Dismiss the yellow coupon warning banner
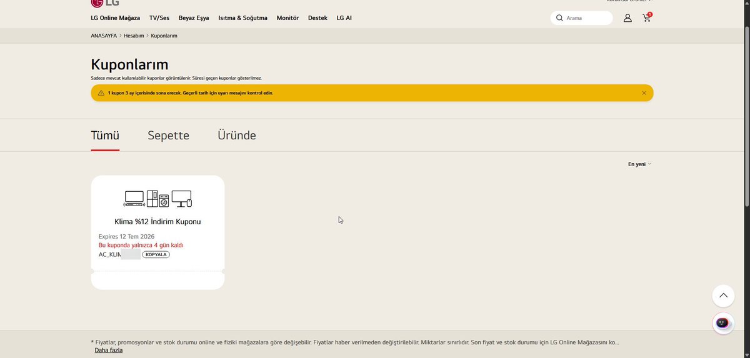Image resolution: width=750 pixels, height=358 pixels. [x=644, y=93]
